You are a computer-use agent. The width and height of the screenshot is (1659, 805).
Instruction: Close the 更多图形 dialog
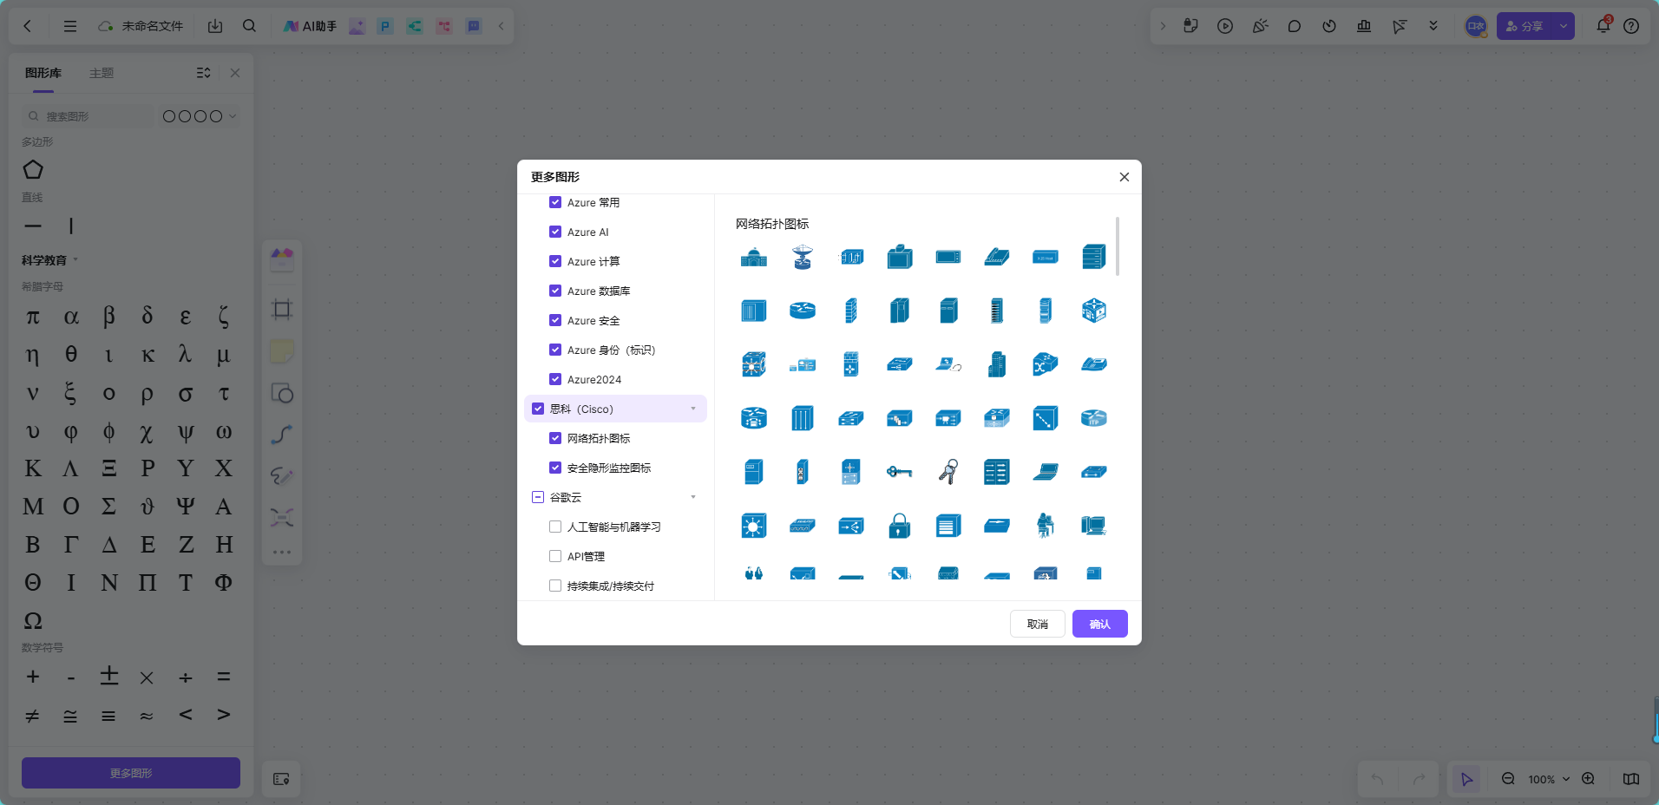(1124, 177)
